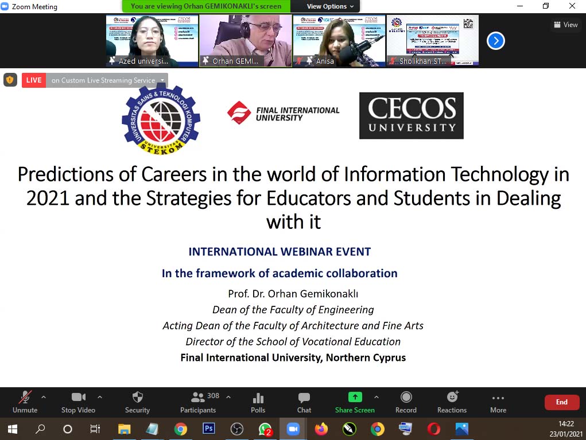Show next video thumbnails with blue arrow
This screenshot has width=586, height=440.
(495, 41)
